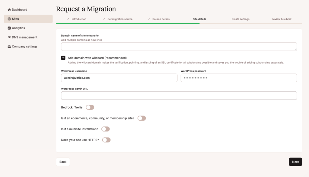Screen dimensions: 309x177
Task: Uncheck Add domain with wildcard
Action: (x=63, y=58)
